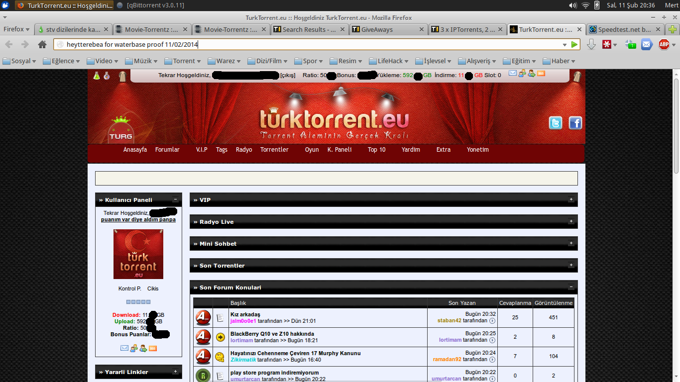The height and width of the screenshot is (382, 680).
Task: Expand the Yararli Linkler box
Action: tap(175, 372)
